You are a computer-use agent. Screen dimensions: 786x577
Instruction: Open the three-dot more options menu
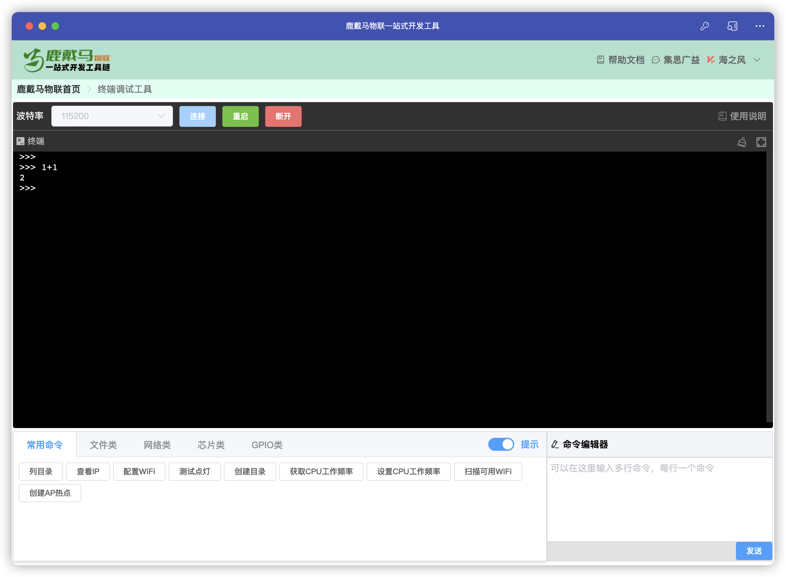click(x=759, y=26)
